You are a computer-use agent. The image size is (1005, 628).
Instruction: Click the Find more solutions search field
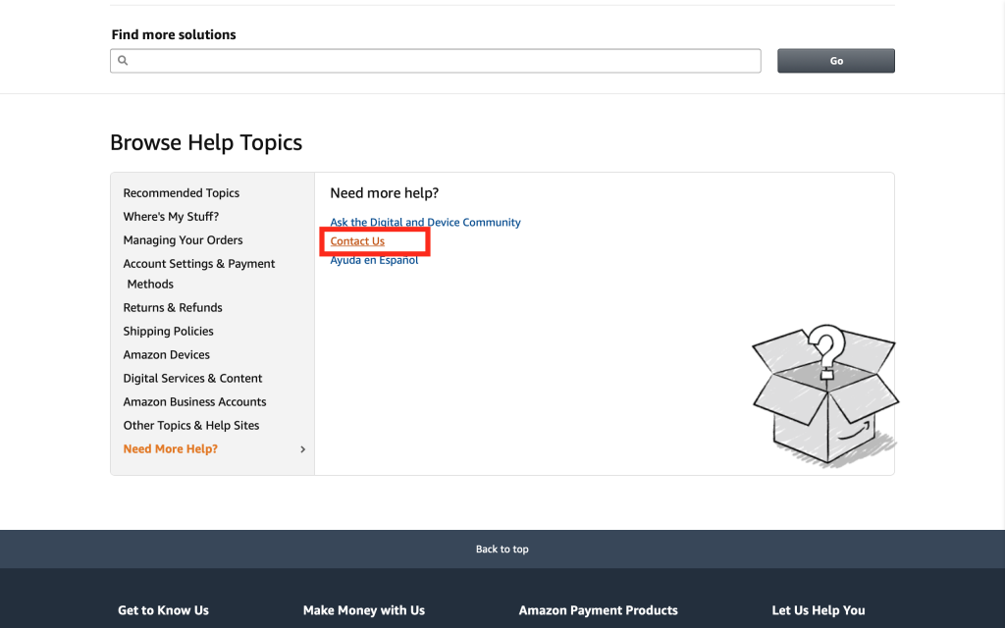(x=435, y=61)
